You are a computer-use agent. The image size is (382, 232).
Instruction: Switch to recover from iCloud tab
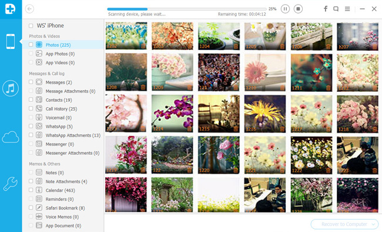pos(11,137)
